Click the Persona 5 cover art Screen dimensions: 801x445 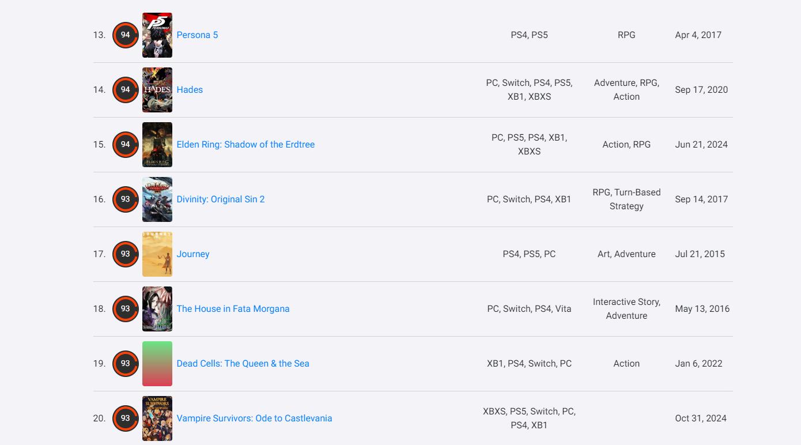157,35
